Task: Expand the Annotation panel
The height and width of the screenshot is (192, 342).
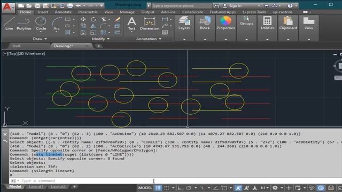Action: point(149,39)
